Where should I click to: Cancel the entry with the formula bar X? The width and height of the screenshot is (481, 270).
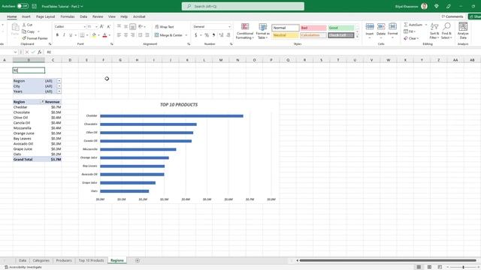click(x=27, y=52)
